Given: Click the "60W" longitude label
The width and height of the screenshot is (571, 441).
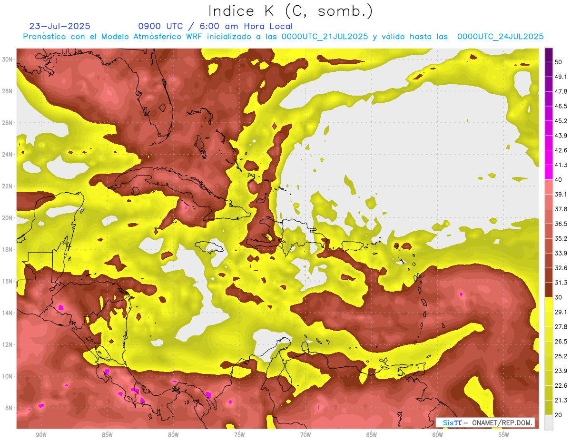Looking at the screenshot, I should [x=438, y=435].
